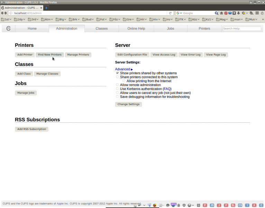265x208 pixels.
Task: Open the 'Mag' bookmarks folder dropdown
Action: click(222, 19)
